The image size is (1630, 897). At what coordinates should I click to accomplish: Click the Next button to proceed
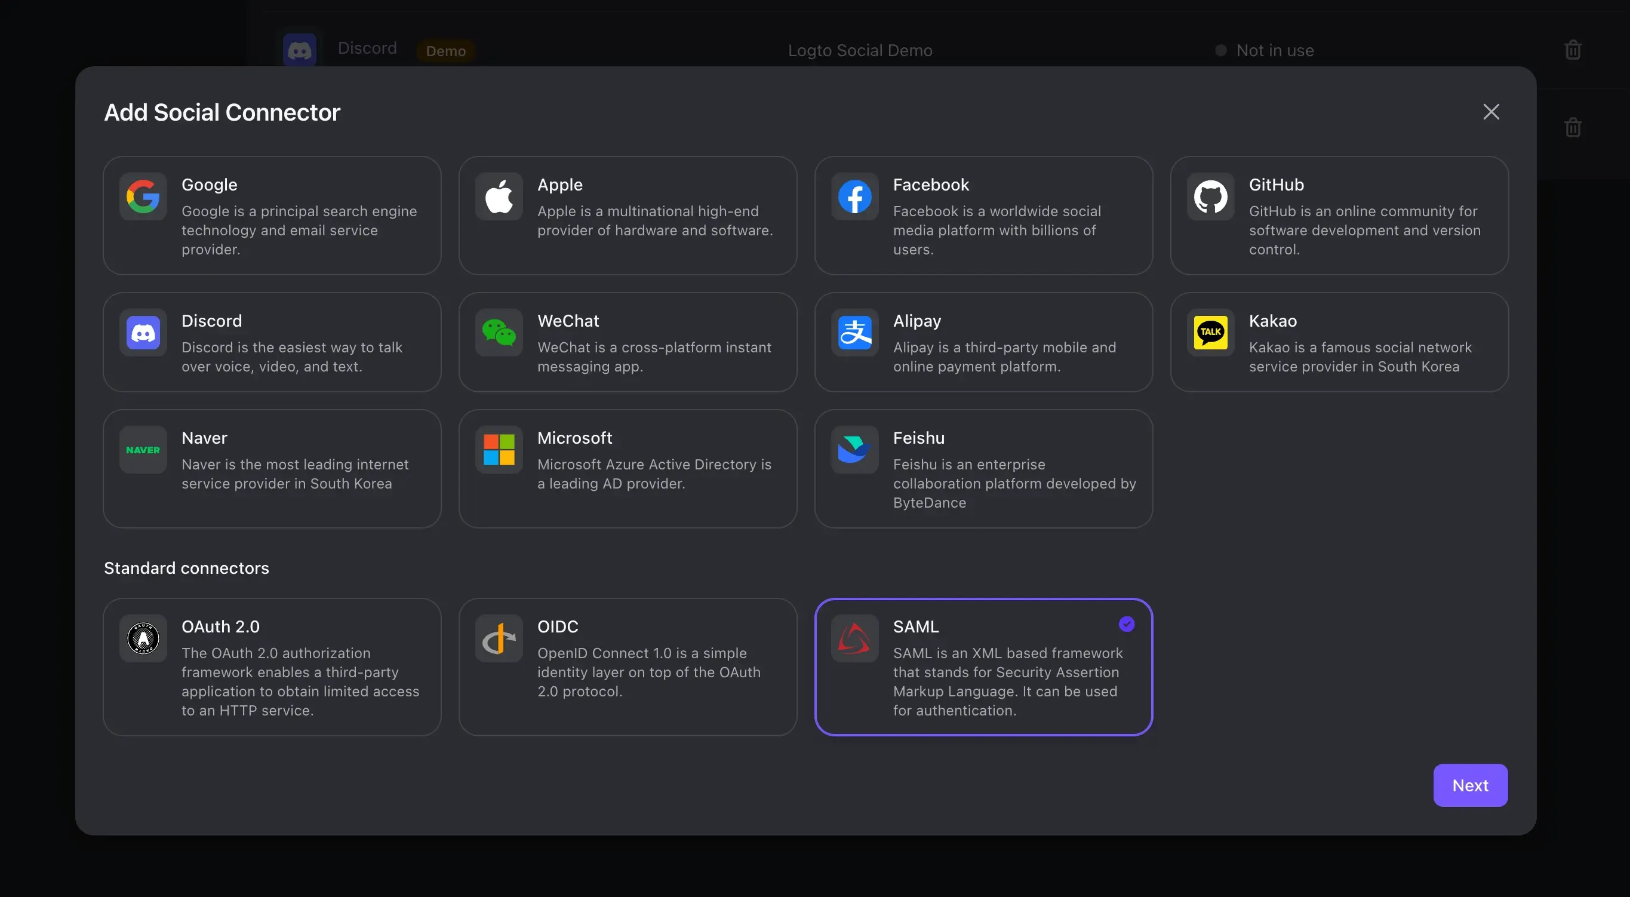[1470, 784]
